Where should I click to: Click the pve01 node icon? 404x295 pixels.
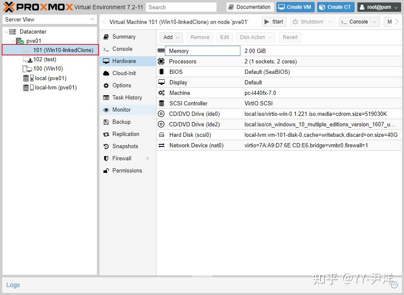[20, 41]
